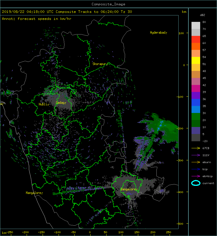Click the '-150' tick label on horizontal axis
217x236 pixels.
click(41, 232)
